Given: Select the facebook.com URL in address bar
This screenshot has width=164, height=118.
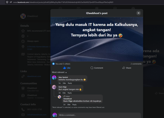Looking at the screenshot, I should coord(63,2).
